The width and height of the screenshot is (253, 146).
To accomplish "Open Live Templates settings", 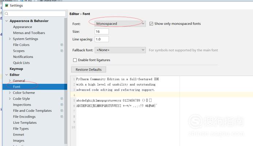I will [x=25, y=123].
